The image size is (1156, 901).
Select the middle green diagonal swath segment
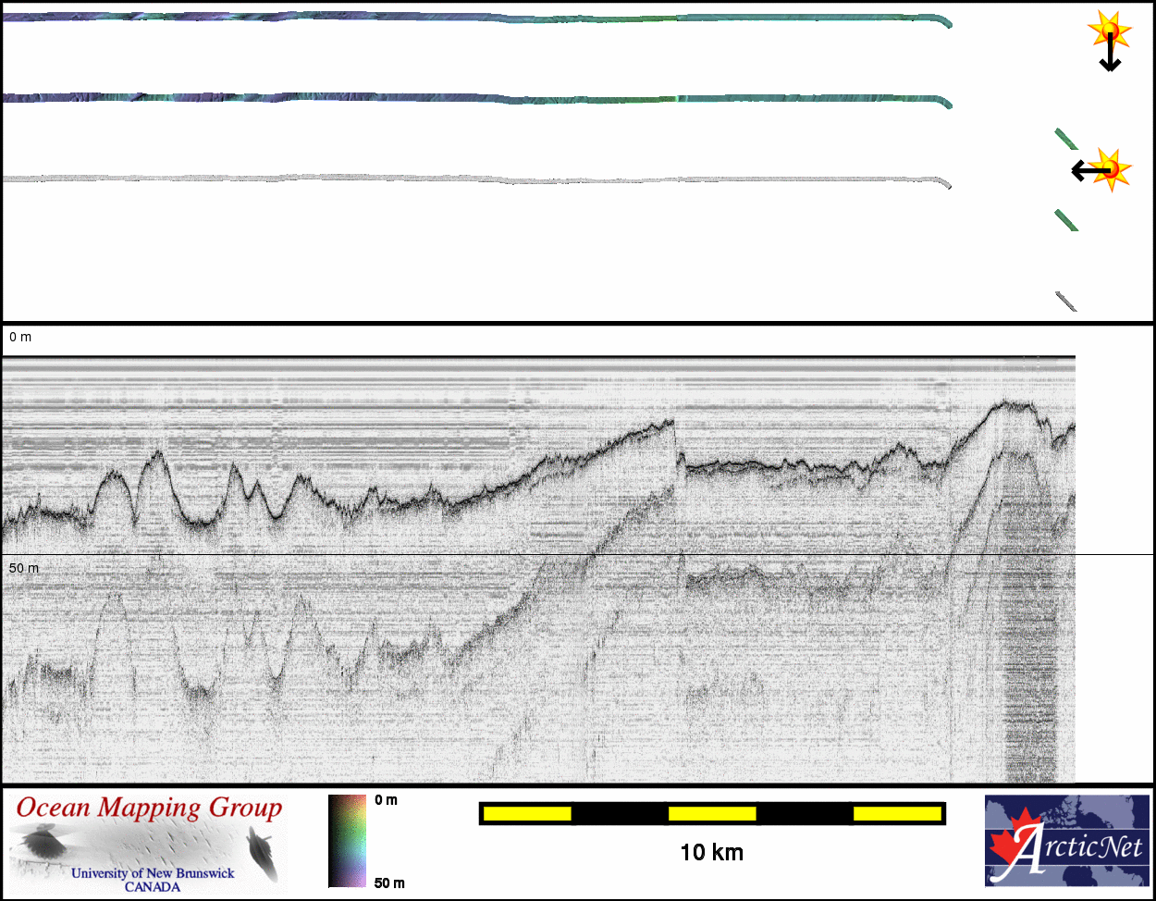[x=1066, y=219]
